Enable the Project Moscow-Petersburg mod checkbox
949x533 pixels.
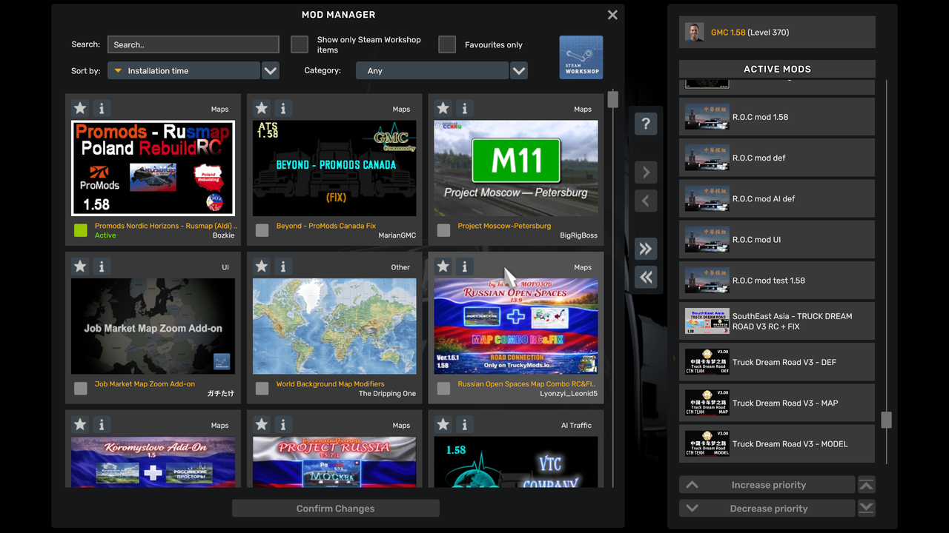(444, 230)
